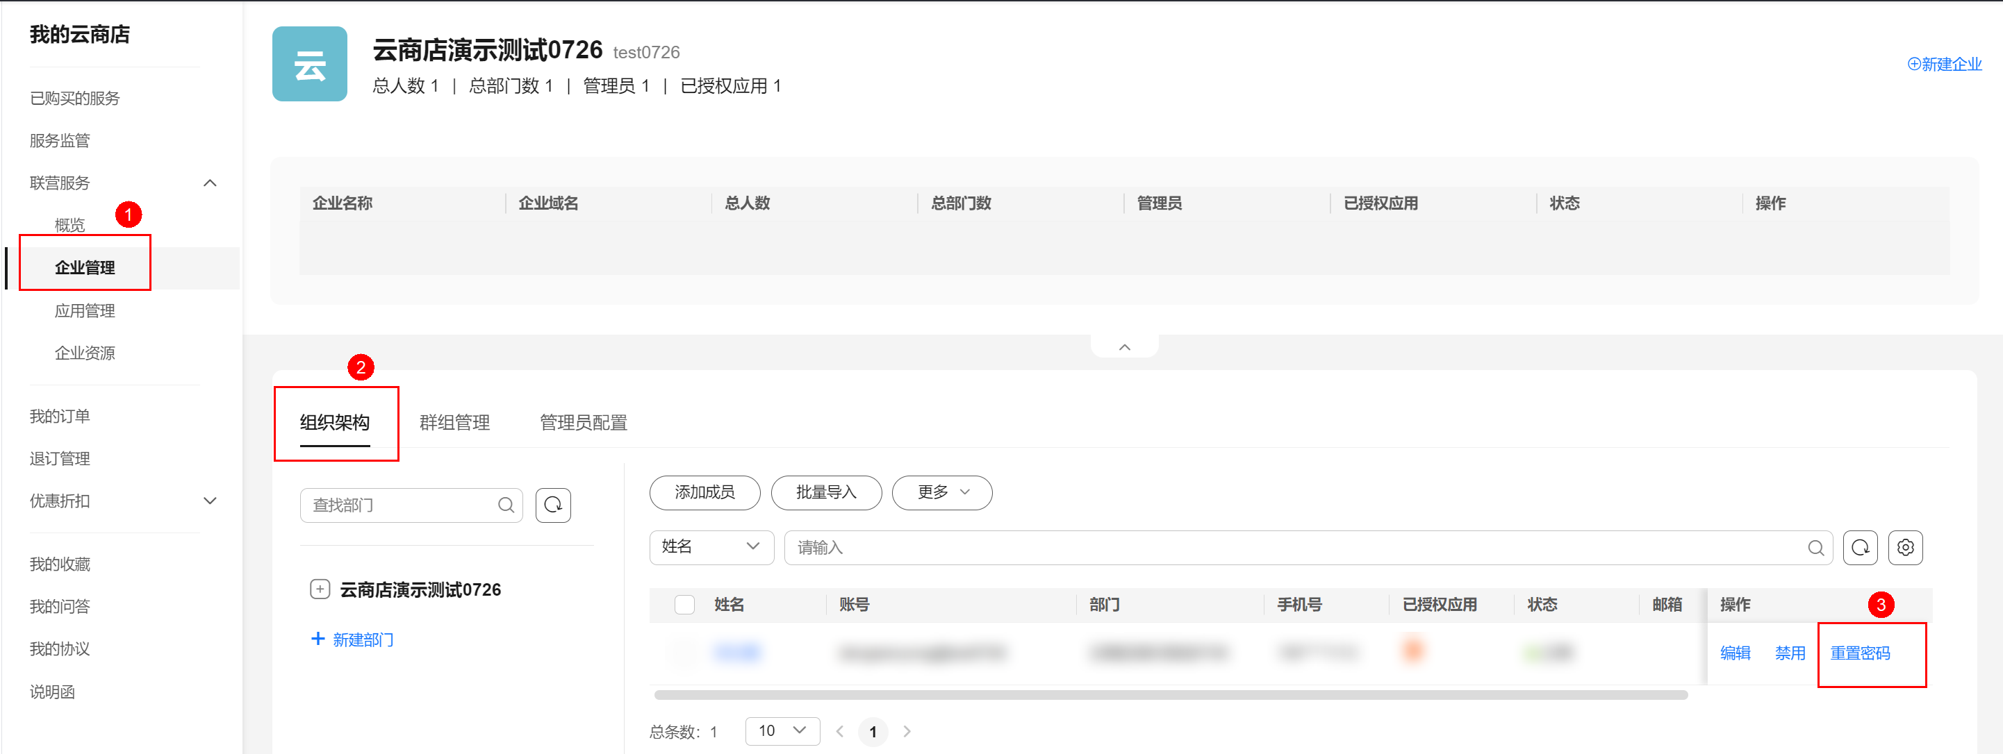The height and width of the screenshot is (754, 2003).
Task: Open the 姓名 filter dropdown
Action: click(711, 547)
